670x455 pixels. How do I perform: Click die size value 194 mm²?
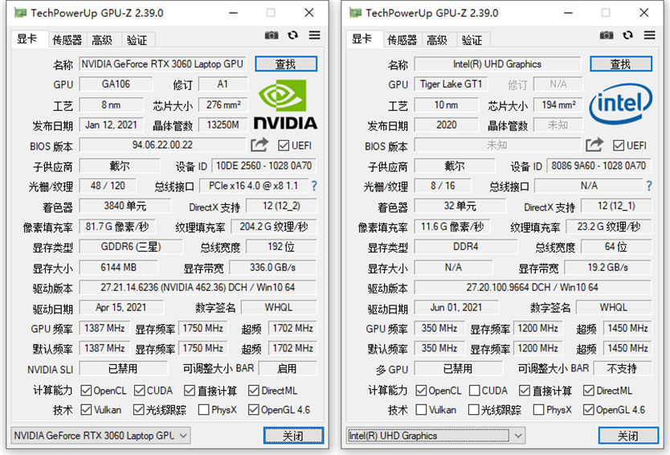click(x=558, y=105)
